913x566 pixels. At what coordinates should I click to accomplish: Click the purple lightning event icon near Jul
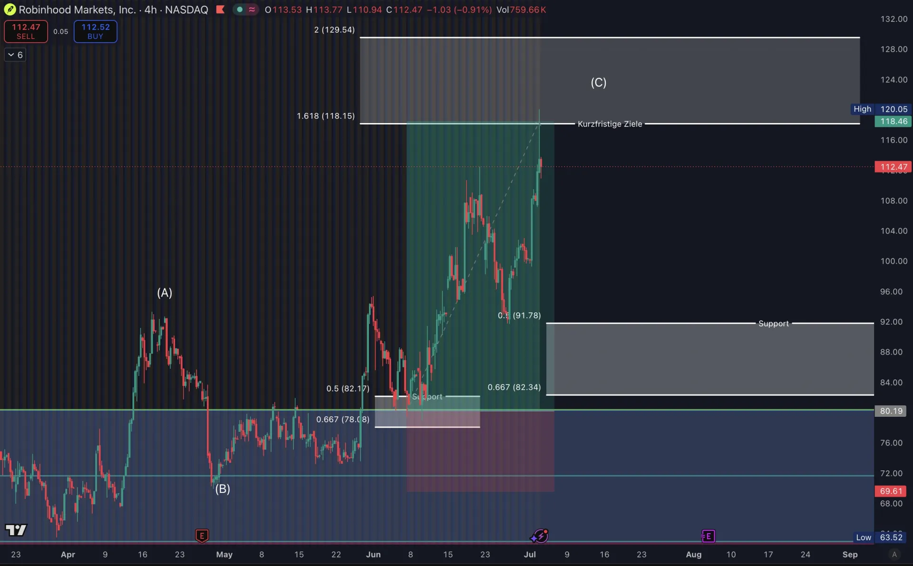(540, 536)
